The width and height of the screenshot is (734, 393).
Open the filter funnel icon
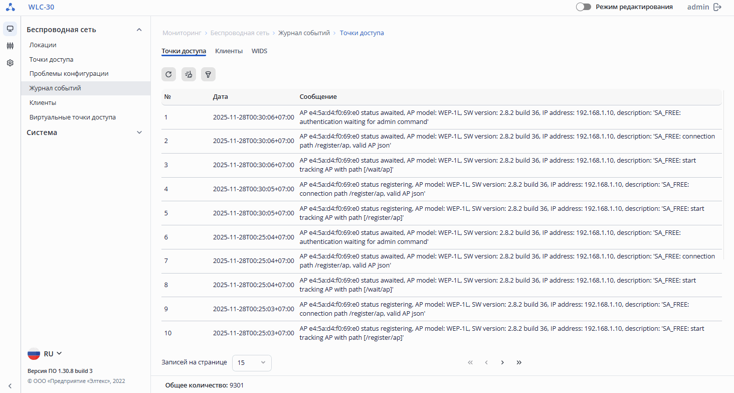pyautogui.click(x=208, y=74)
